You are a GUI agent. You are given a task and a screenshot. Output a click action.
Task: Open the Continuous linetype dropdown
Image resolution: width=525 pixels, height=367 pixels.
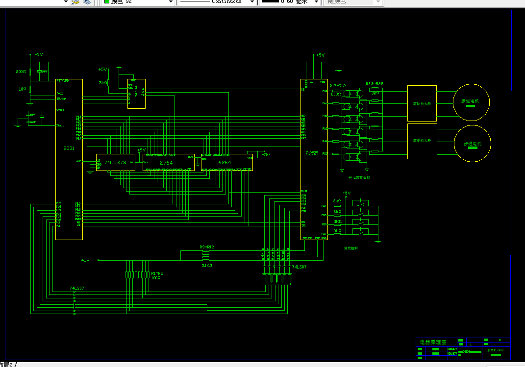coord(252,1)
